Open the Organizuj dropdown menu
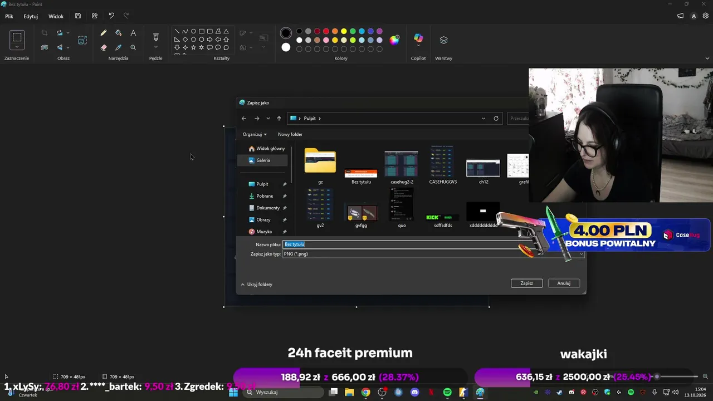713x401 pixels. tap(255, 134)
